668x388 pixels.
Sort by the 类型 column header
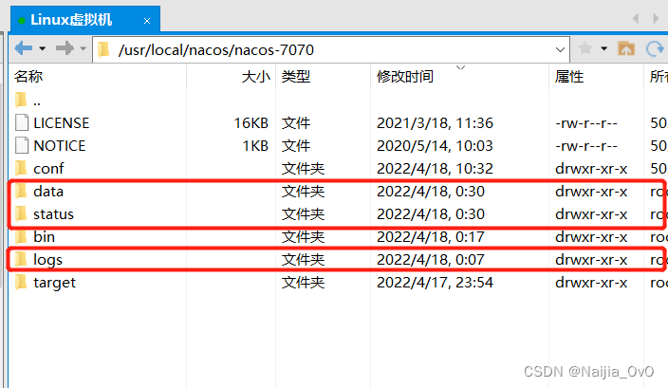296,77
